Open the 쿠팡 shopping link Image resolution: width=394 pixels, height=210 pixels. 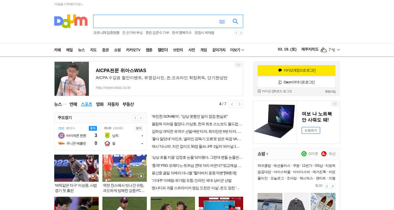tap(296, 166)
